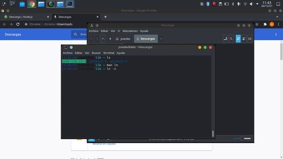Image resolution: width=283 pixels, height=159 pixels.
Task: Search files in file manager
Action: [231, 39]
